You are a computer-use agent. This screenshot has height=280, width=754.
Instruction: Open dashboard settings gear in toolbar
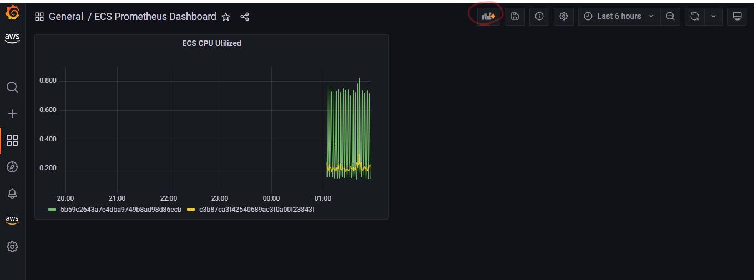point(564,16)
